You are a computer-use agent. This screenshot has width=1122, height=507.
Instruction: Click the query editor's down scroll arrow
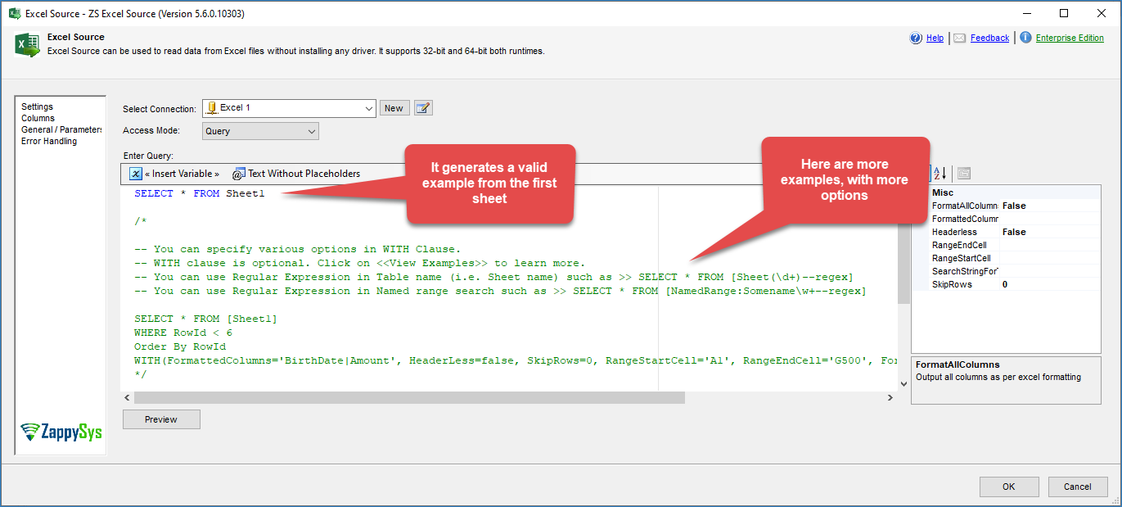point(903,383)
